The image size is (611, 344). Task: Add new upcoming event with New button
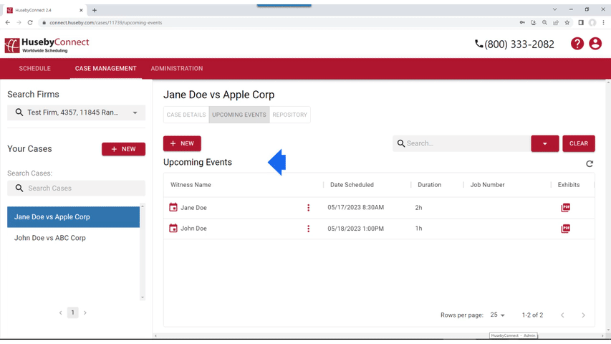[182, 143]
